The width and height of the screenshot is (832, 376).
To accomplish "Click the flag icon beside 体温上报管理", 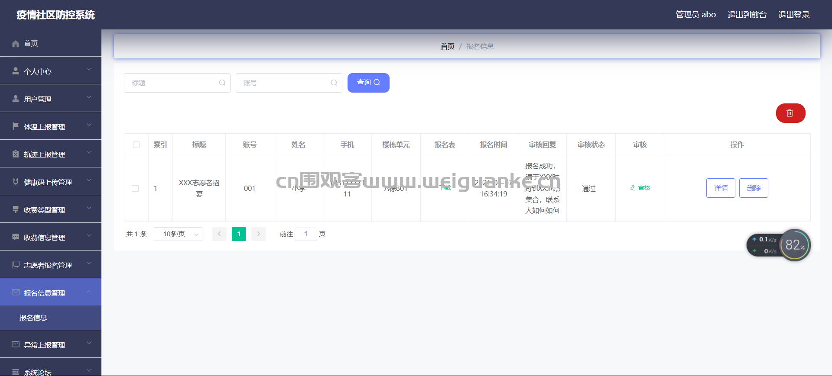I will click(x=16, y=126).
